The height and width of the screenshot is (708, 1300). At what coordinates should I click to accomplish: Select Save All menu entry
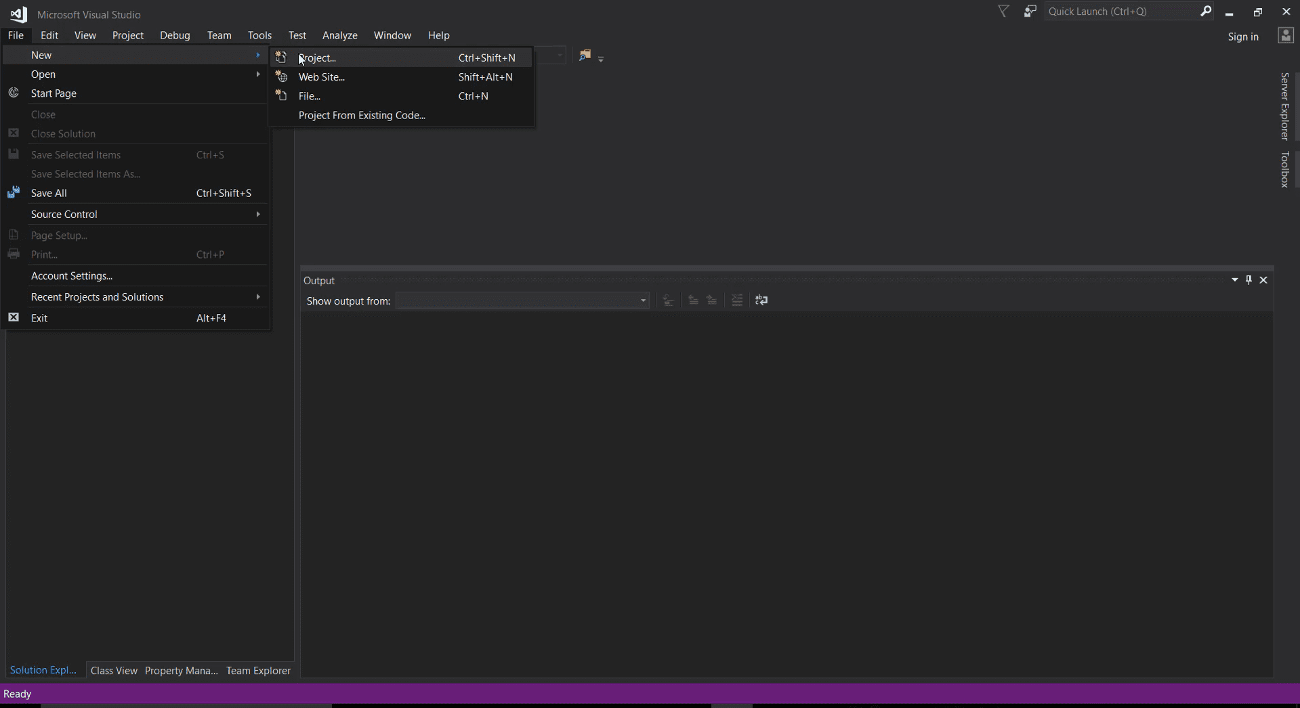tap(135, 193)
